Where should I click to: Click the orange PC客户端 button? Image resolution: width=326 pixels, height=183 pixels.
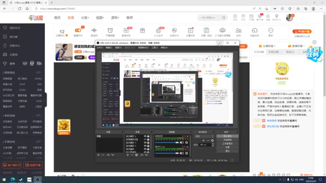(x=302, y=32)
